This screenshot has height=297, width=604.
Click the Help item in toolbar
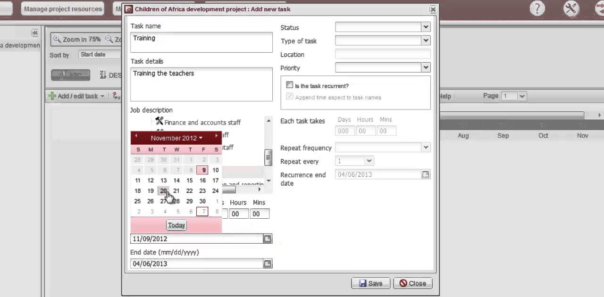tap(445, 96)
